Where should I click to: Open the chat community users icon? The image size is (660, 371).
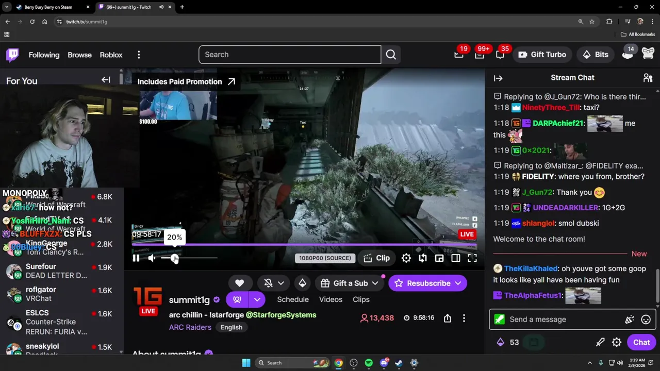point(648,78)
